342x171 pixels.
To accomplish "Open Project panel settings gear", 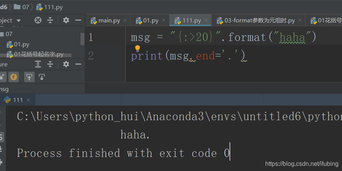I will point(66,20).
